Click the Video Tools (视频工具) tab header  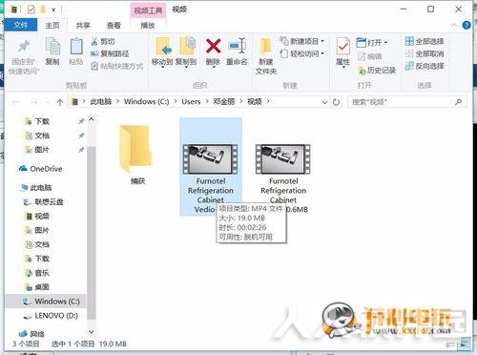[x=148, y=10]
